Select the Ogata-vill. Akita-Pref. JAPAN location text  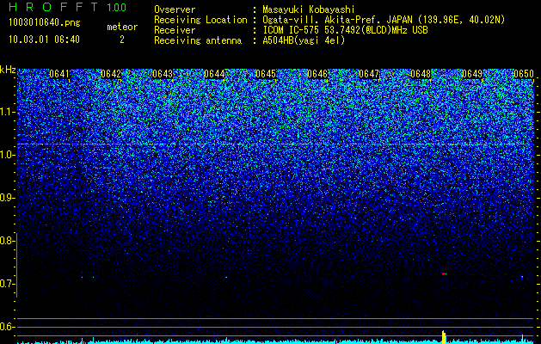384,20
